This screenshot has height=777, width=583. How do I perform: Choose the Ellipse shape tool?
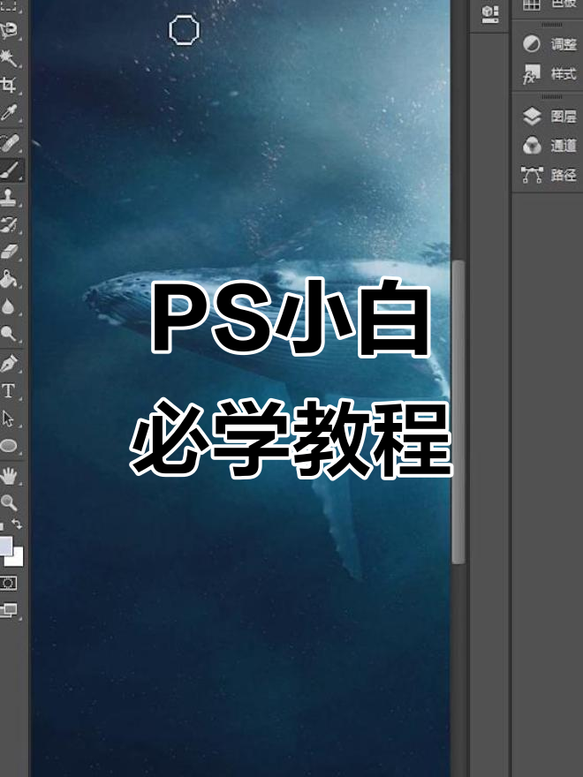point(9,446)
